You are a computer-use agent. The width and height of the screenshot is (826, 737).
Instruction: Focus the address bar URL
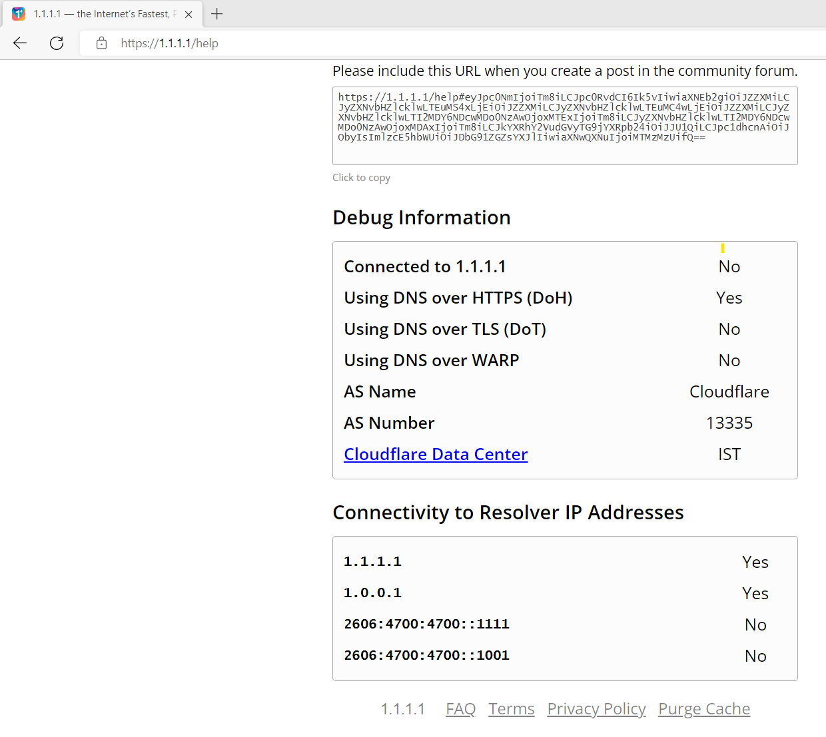point(169,43)
